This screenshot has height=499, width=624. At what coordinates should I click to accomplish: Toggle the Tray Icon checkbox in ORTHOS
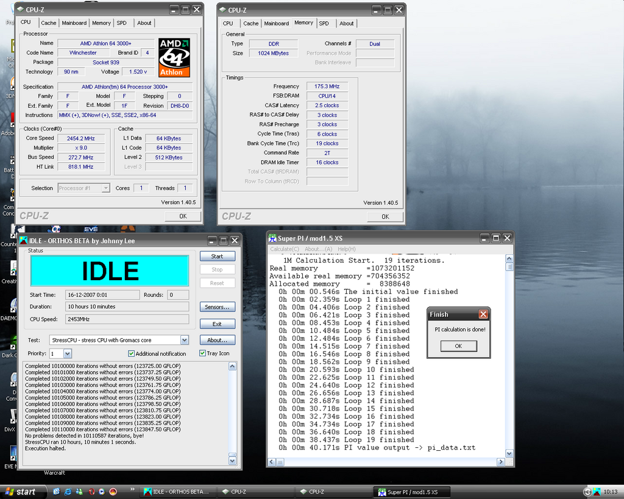point(202,353)
